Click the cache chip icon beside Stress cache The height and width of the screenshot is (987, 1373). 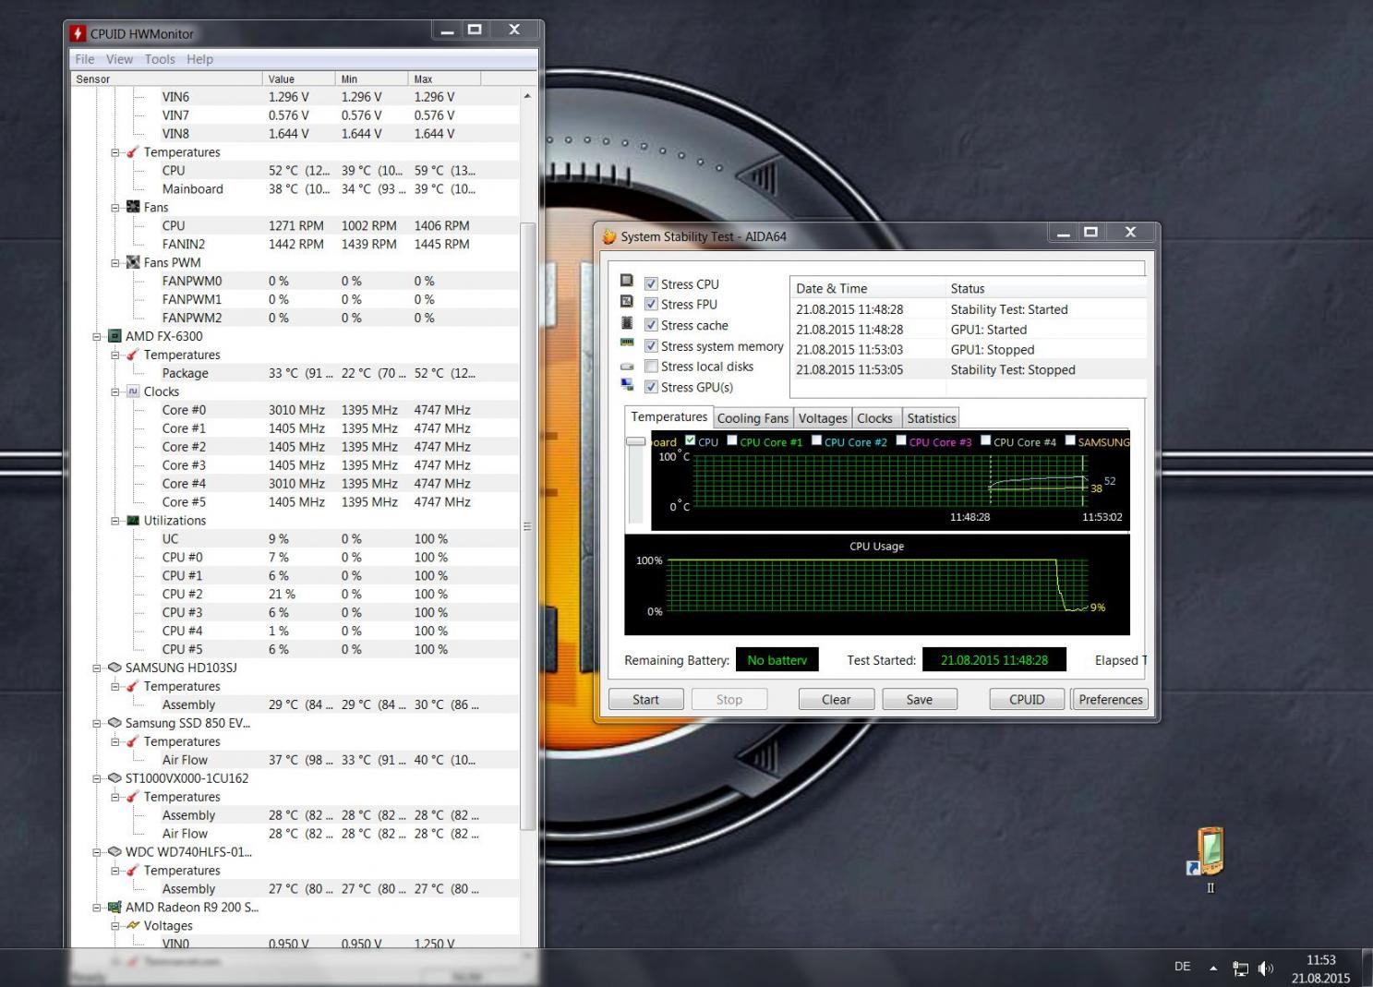pyautogui.click(x=627, y=323)
